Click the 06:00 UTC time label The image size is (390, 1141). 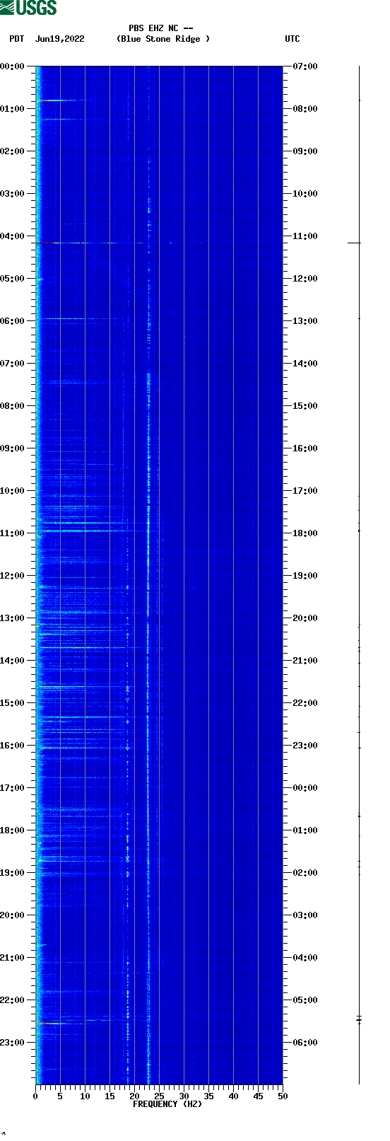[305, 1043]
